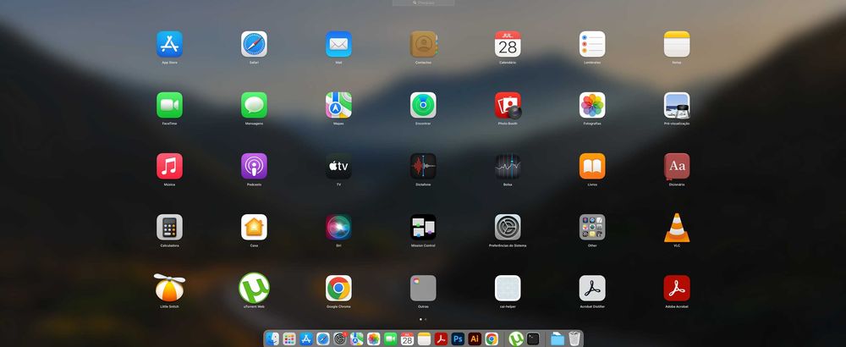Viewport: 846px width, 347px height.
Task: Open the Other apps folder
Action: [592, 227]
